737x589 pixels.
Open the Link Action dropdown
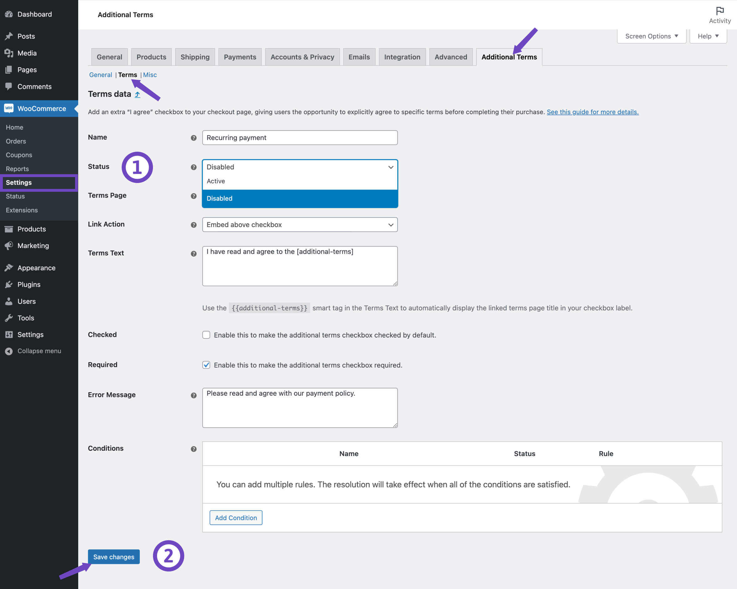pyautogui.click(x=300, y=225)
